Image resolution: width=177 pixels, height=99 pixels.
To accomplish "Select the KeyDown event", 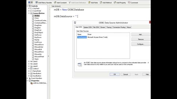I will [x=38, y=37].
